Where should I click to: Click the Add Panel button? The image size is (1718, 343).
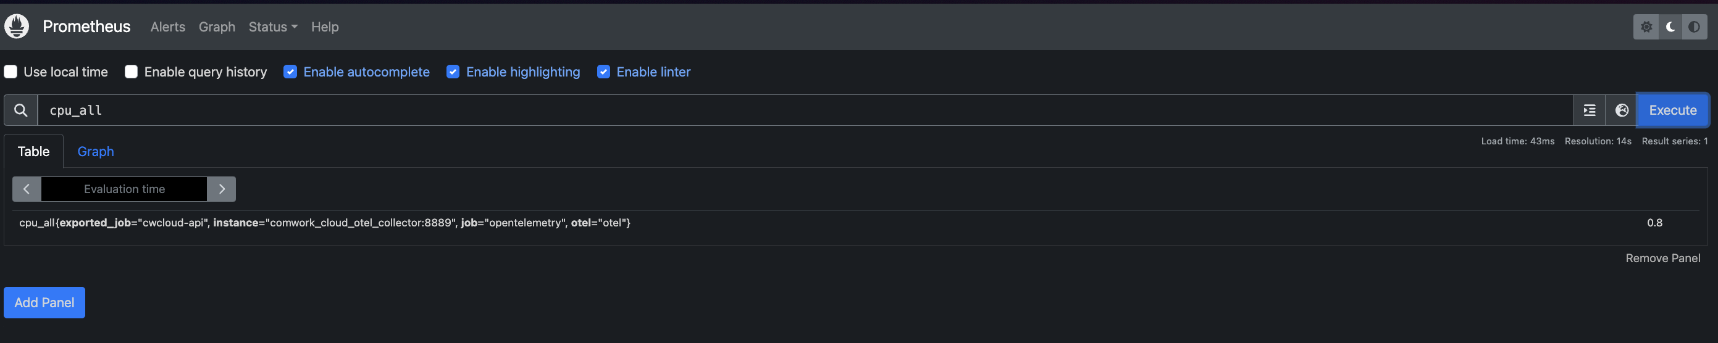44,303
